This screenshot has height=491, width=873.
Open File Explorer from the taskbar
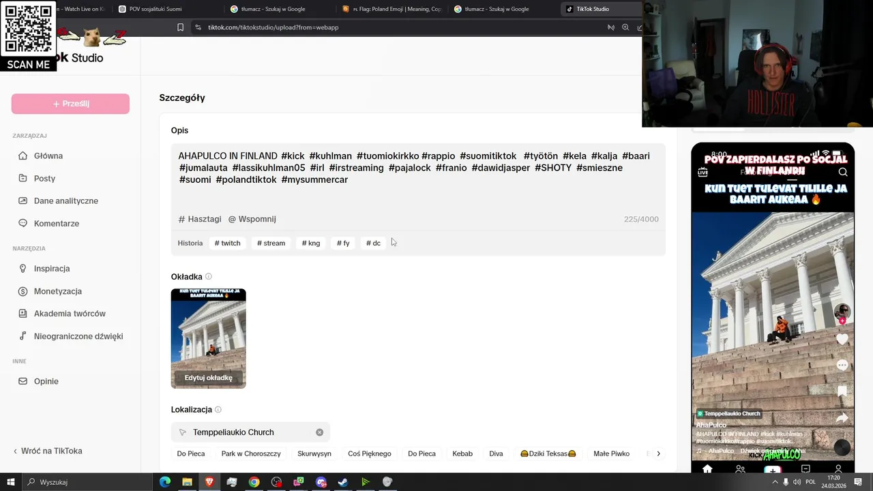coord(187,482)
